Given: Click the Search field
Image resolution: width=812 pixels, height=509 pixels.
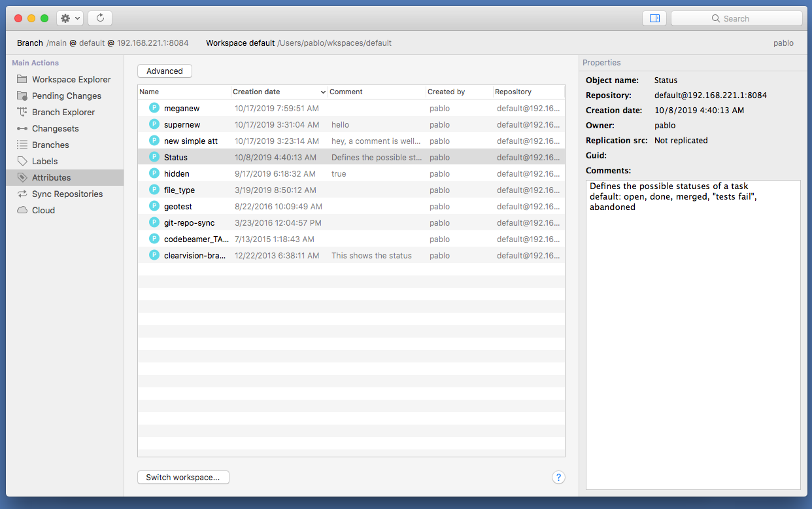Looking at the screenshot, I should [737, 18].
